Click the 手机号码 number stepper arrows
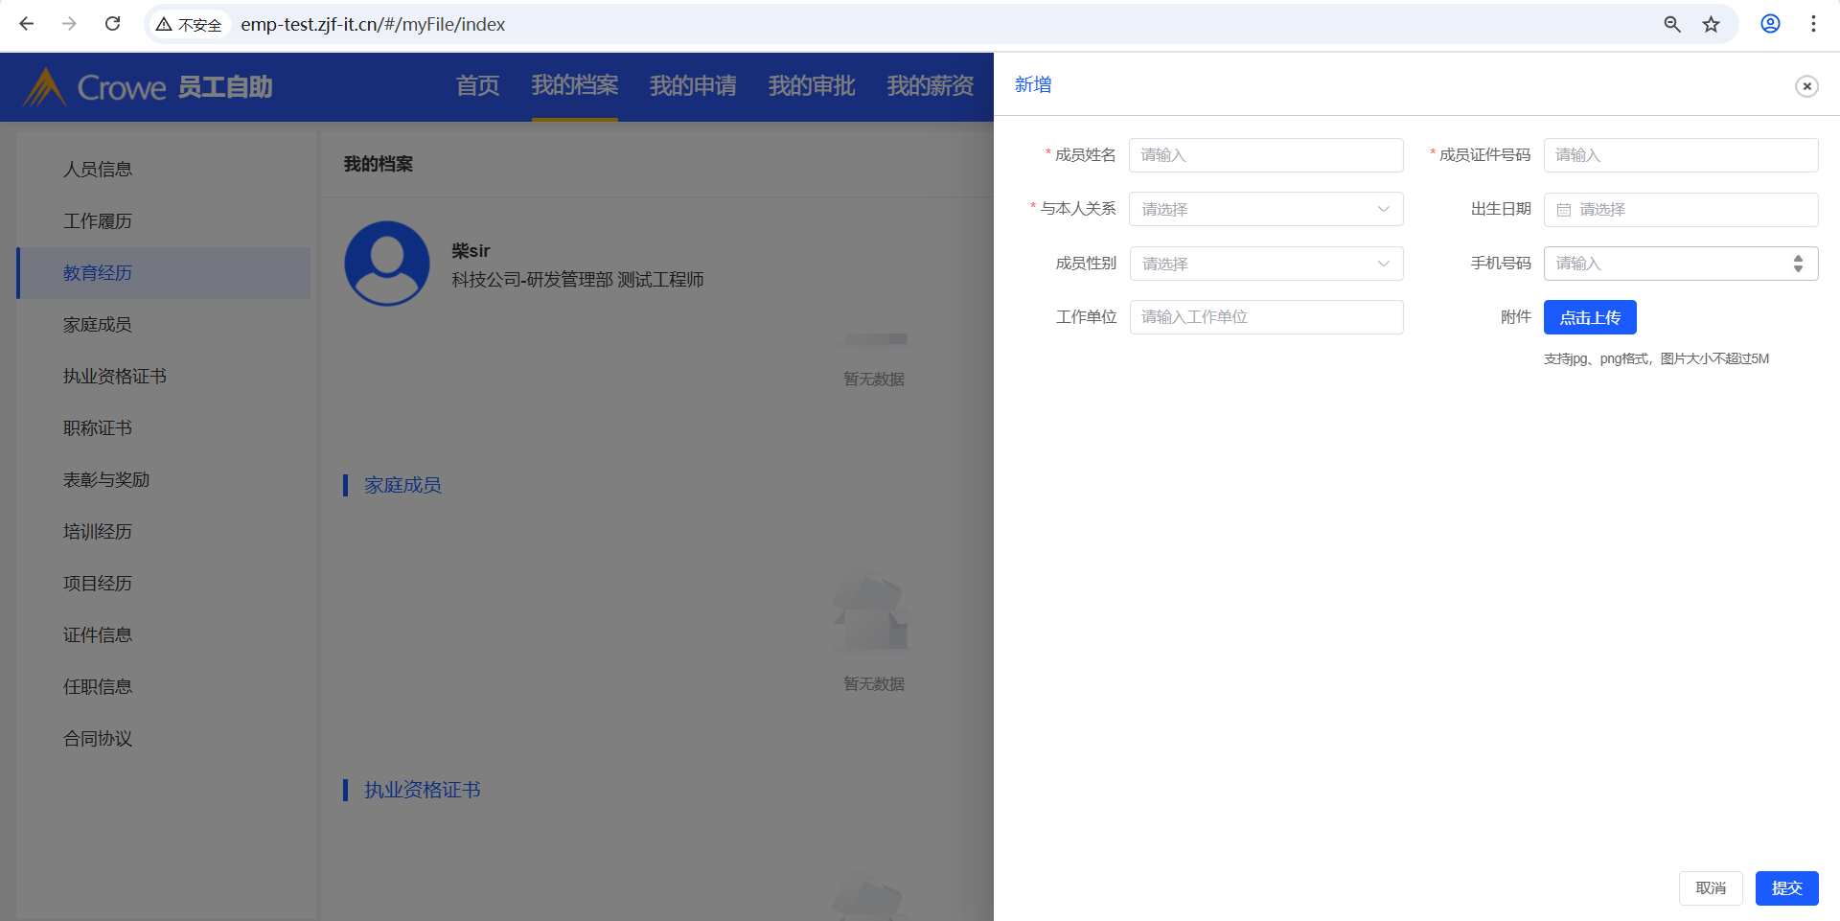 click(x=1798, y=264)
